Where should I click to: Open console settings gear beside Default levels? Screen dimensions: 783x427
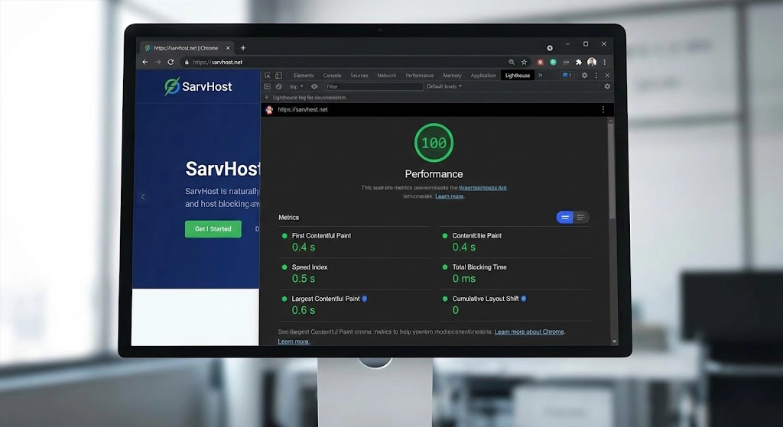(607, 86)
